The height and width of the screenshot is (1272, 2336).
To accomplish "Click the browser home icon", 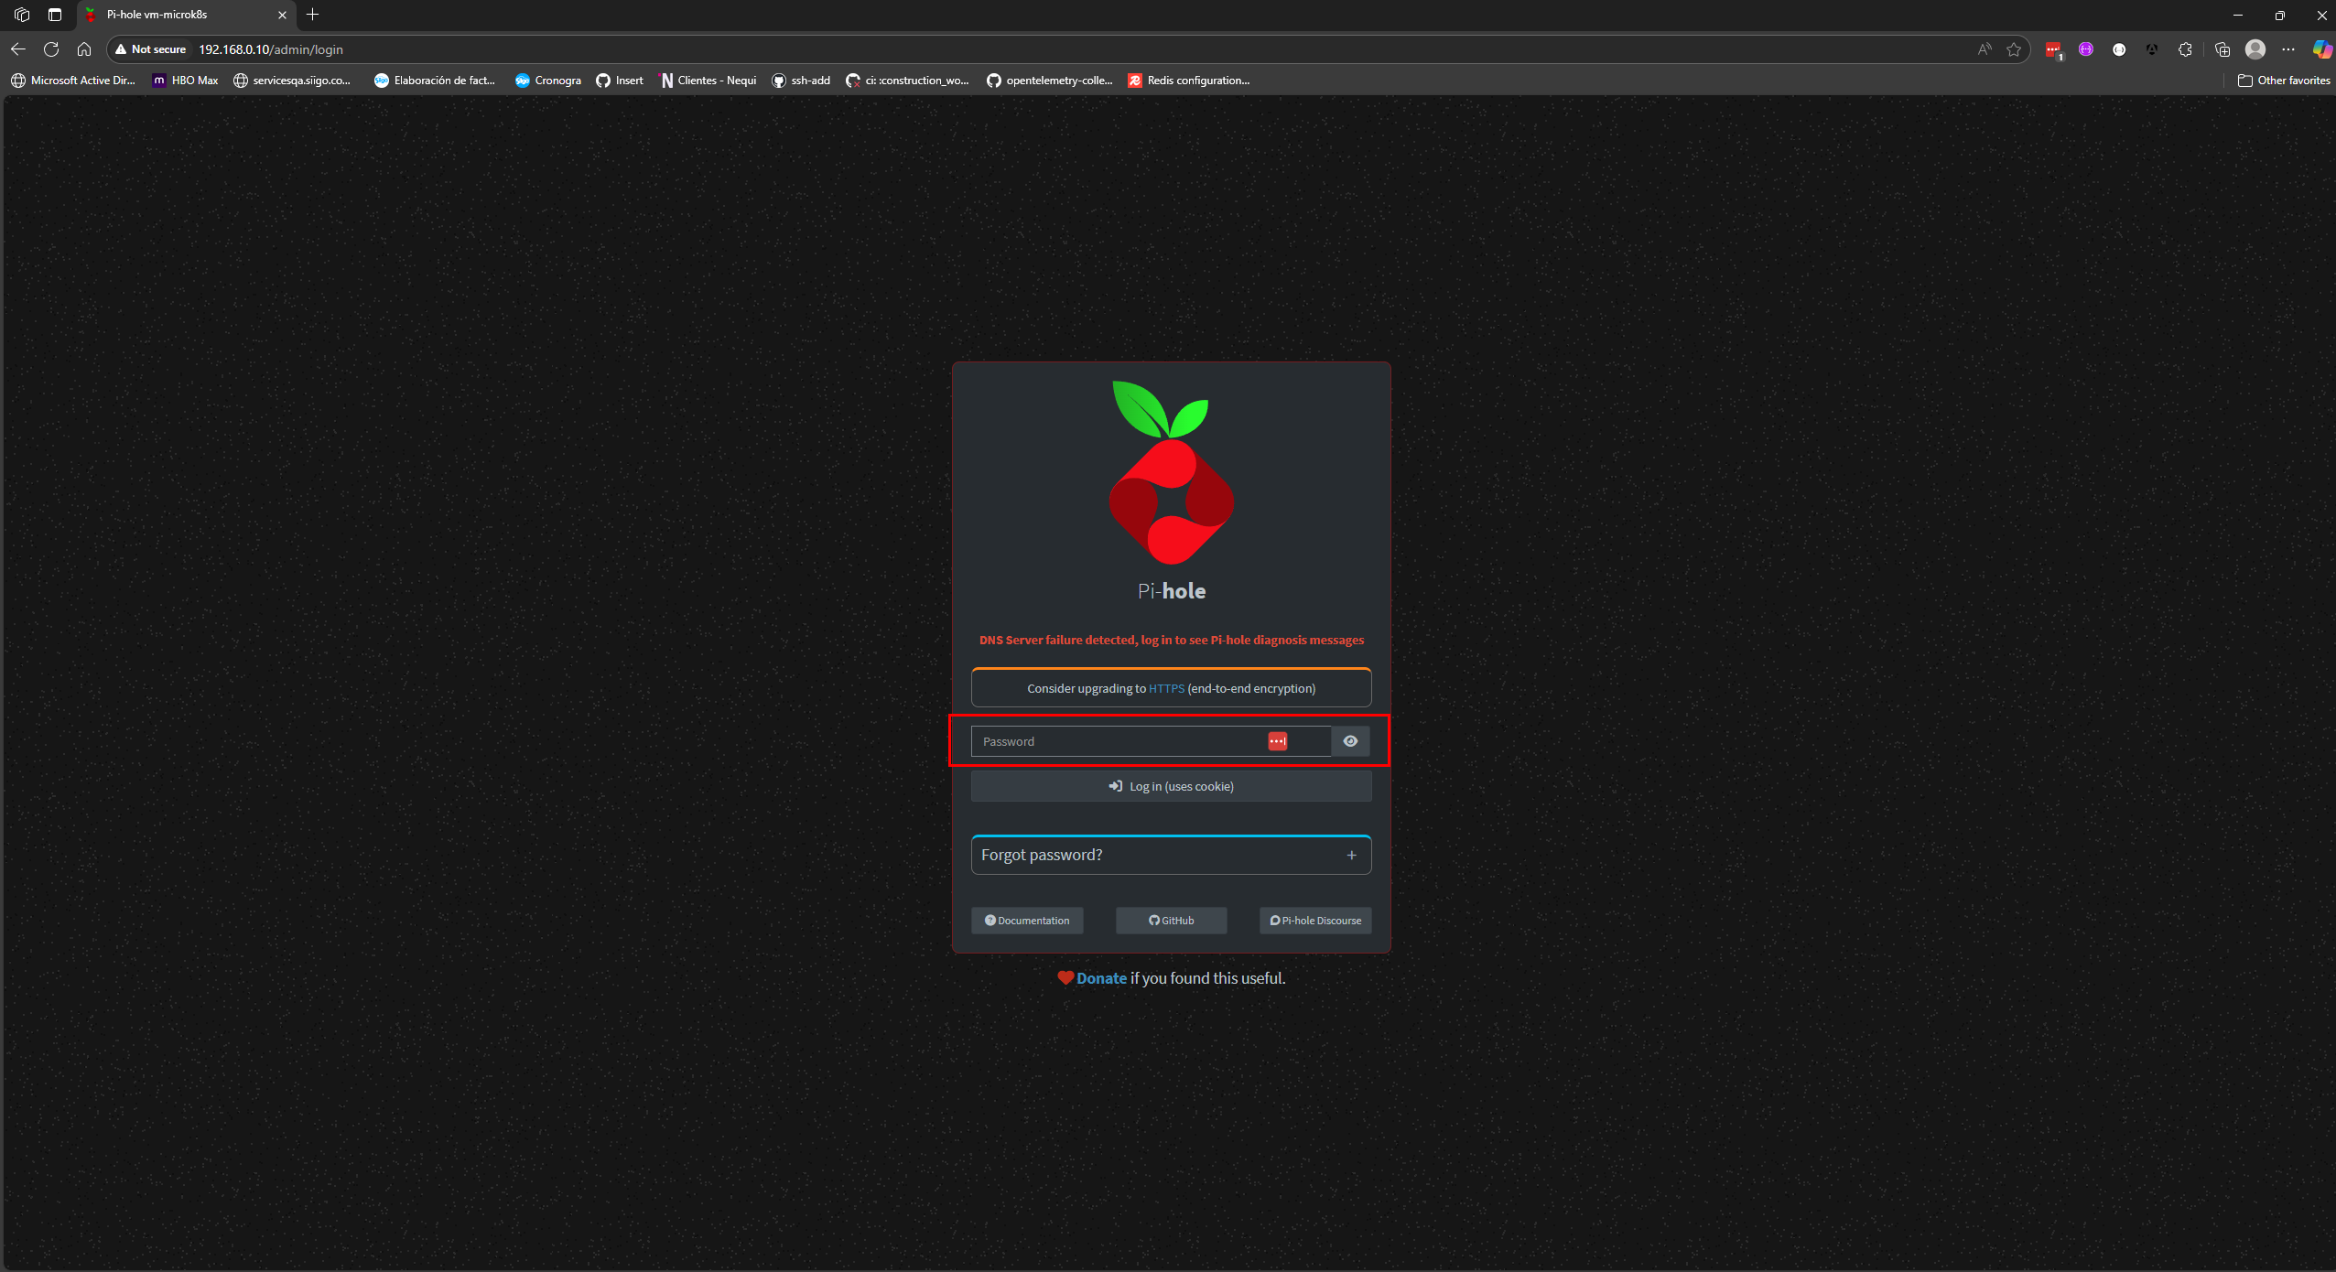I will click(x=84, y=49).
